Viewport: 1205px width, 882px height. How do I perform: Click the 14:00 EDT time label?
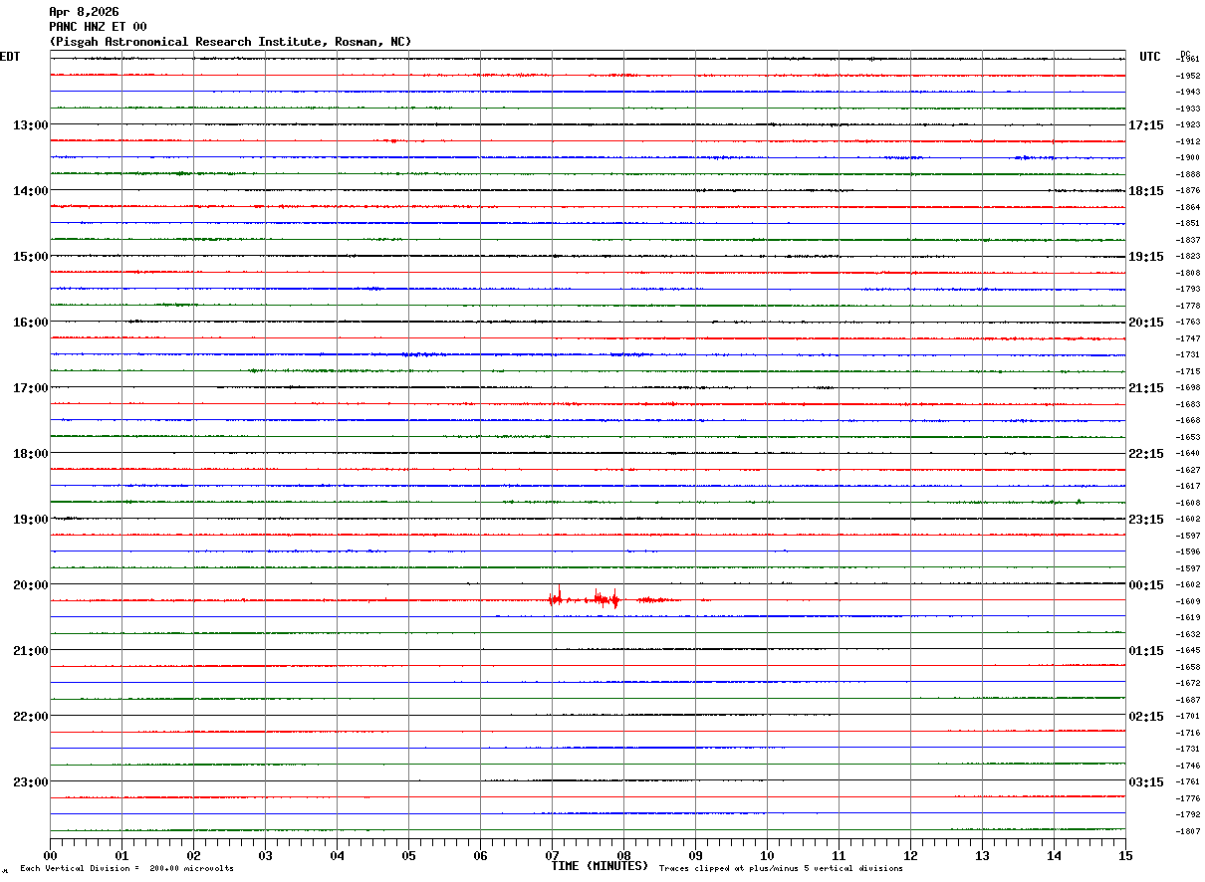30,191
